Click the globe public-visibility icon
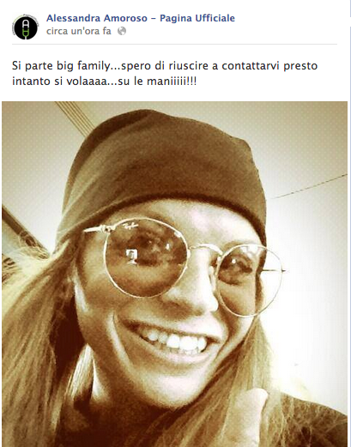Screen dimensions: 351x447 point(122,31)
